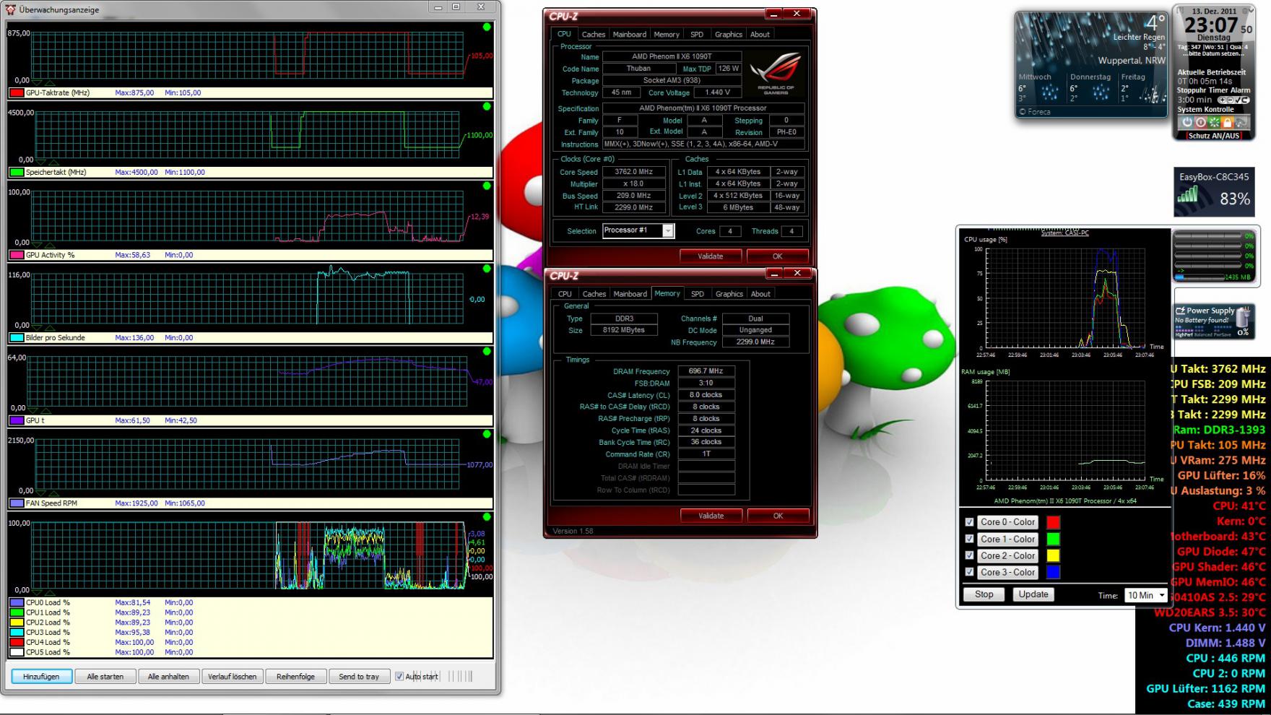
Task: Click the Send to tray button
Action: click(359, 677)
